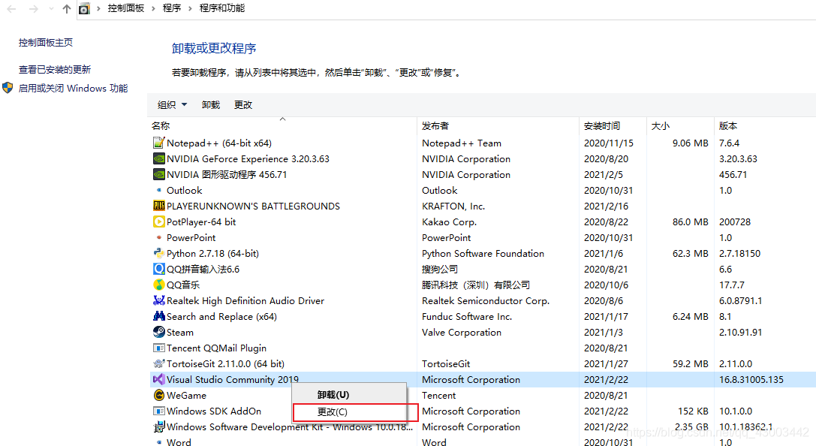Click the publisher 腾讯科技（深圳）有限公司
This screenshot has width=816, height=446.
pos(476,285)
